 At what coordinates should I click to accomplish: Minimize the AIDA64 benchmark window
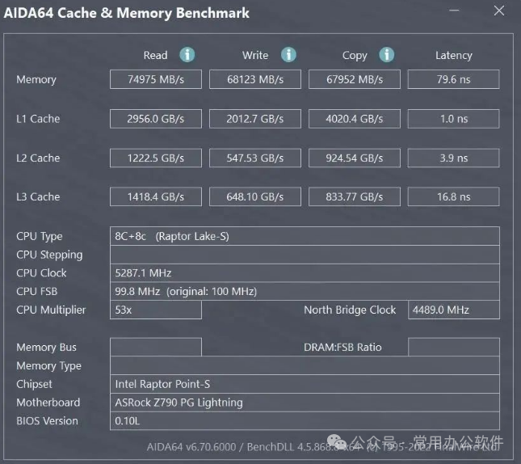[454, 11]
